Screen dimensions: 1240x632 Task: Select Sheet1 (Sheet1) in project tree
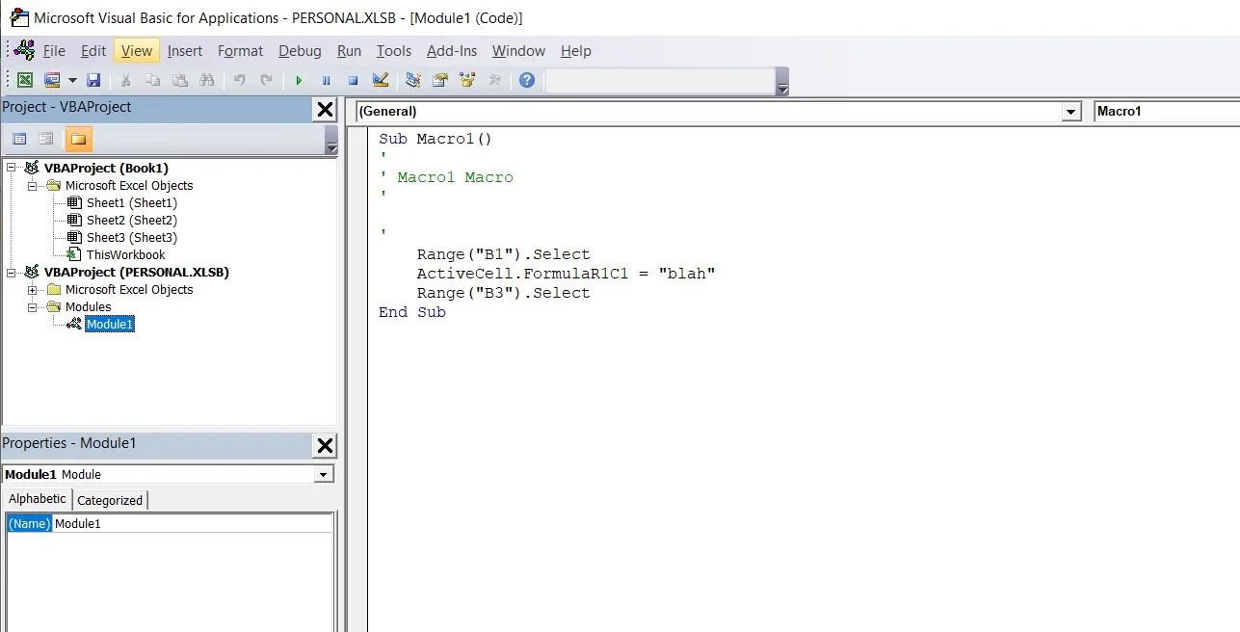[132, 203]
